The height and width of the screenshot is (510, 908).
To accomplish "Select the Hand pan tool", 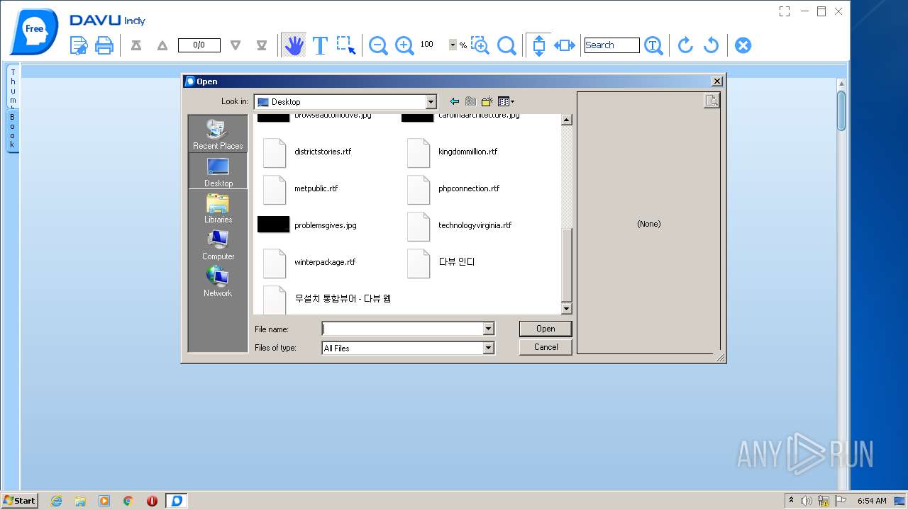I will (x=294, y=45).
